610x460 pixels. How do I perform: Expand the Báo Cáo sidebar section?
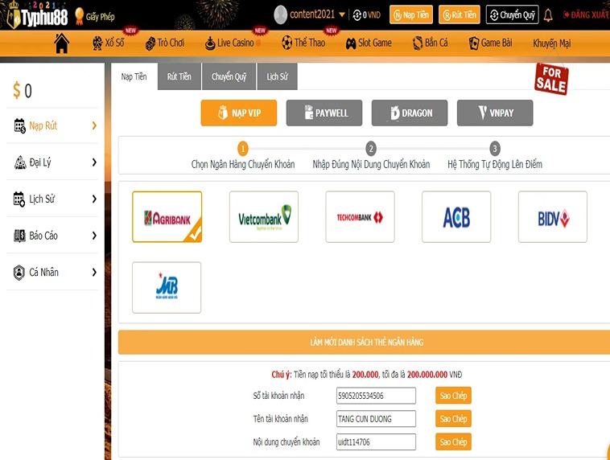tap(55, 236)
